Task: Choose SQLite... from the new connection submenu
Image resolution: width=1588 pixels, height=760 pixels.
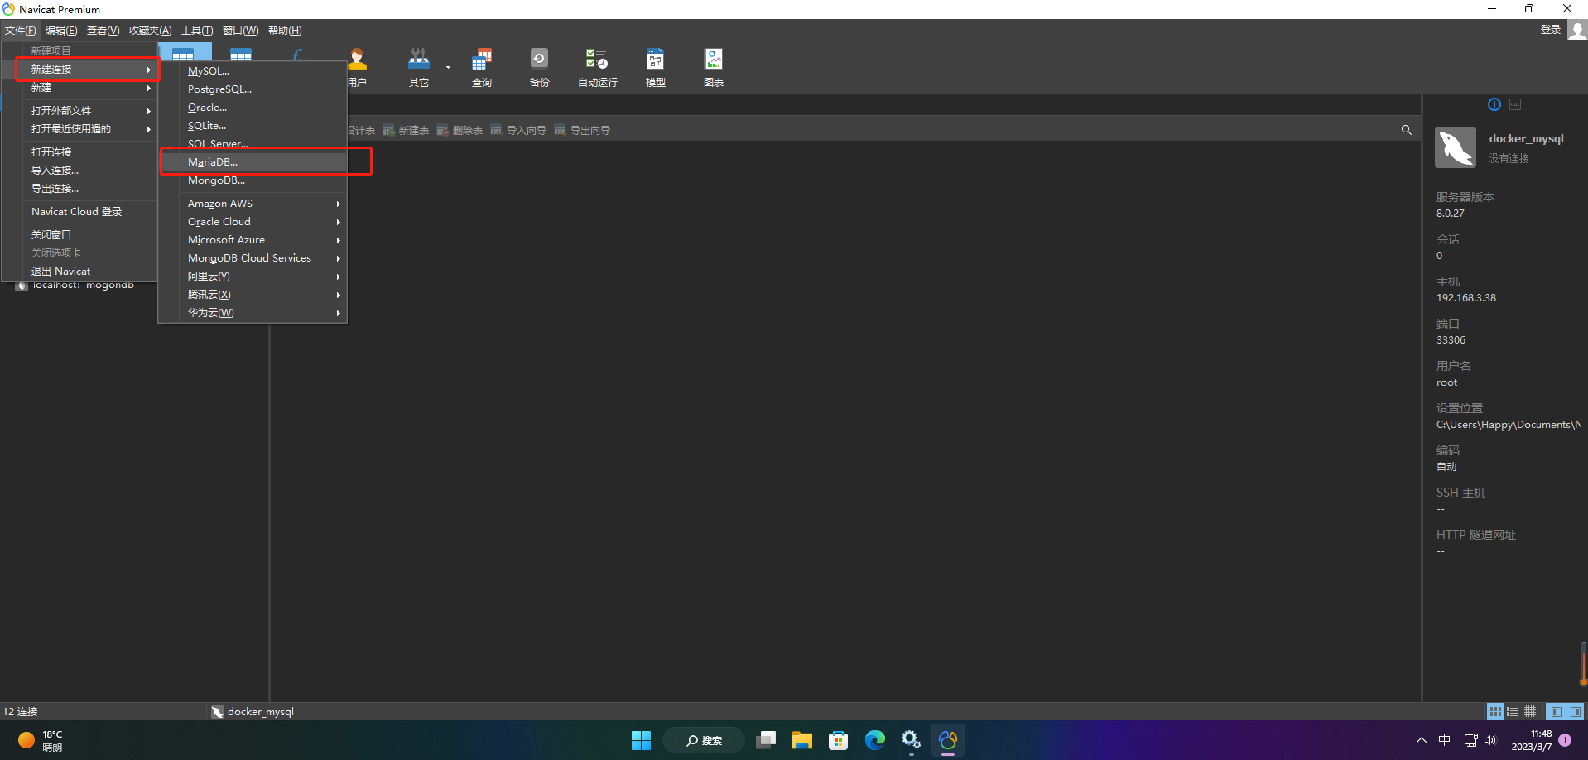Action: coord(253,126)
